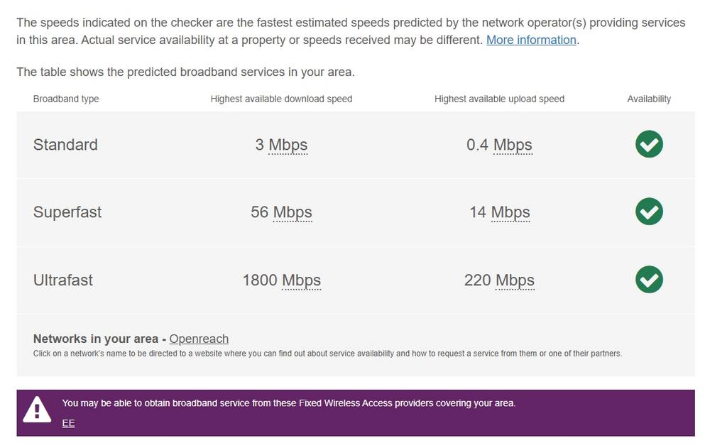This screenshot has width=727, height=443.
Task: Click the Standard broadband type label
Action: coord(65,145)
